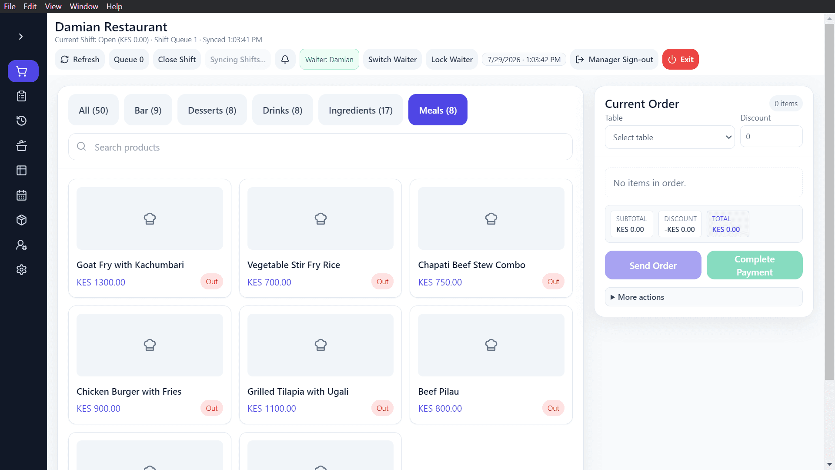Click the Discount input field
Image resolution: width=835 pixels, height=470 pixels.
(x=772, y=136)
